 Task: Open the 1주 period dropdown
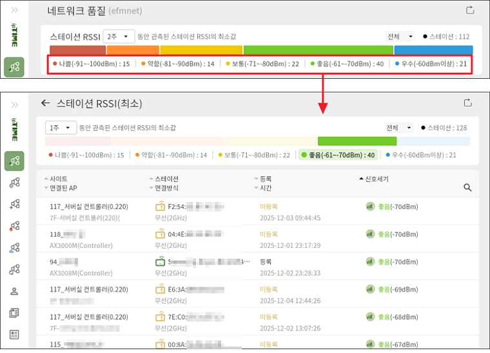(x=61, y=128)
